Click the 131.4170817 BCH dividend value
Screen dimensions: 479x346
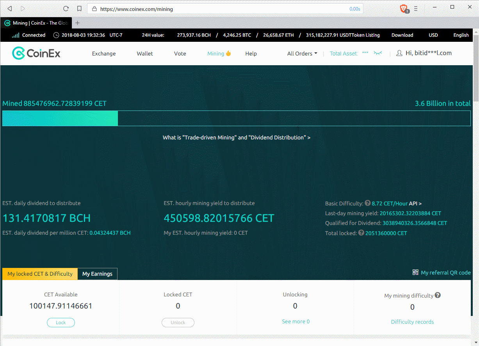click(x=46, y=218)
